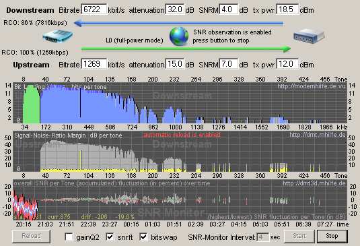The image size is (360, 246).
Task: Click the Upstream Bitrate field showing 1269
Action: point(94,64)
